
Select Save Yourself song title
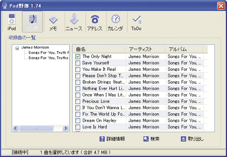click(95, 63)
